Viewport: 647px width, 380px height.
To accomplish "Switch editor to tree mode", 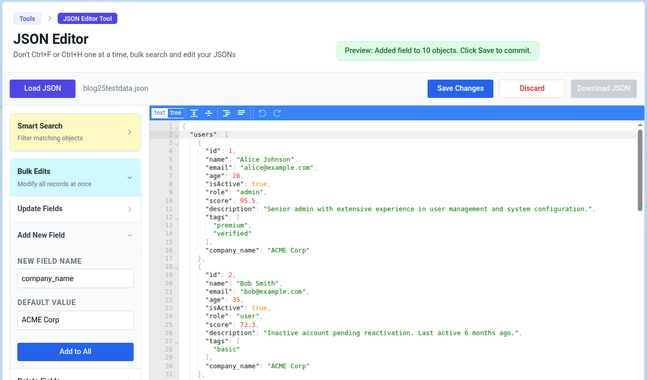I will click(176, 113).
